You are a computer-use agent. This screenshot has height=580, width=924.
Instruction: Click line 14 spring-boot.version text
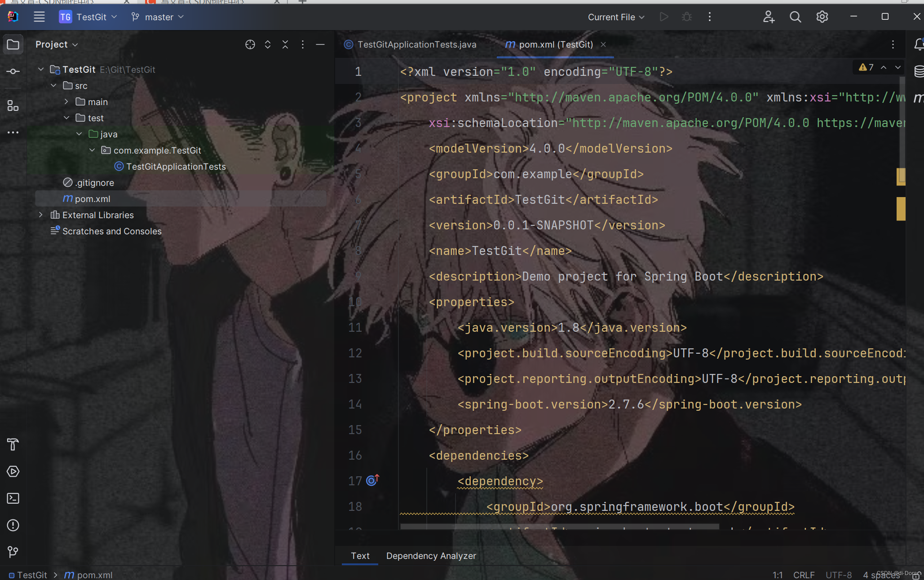click(630, 404)
